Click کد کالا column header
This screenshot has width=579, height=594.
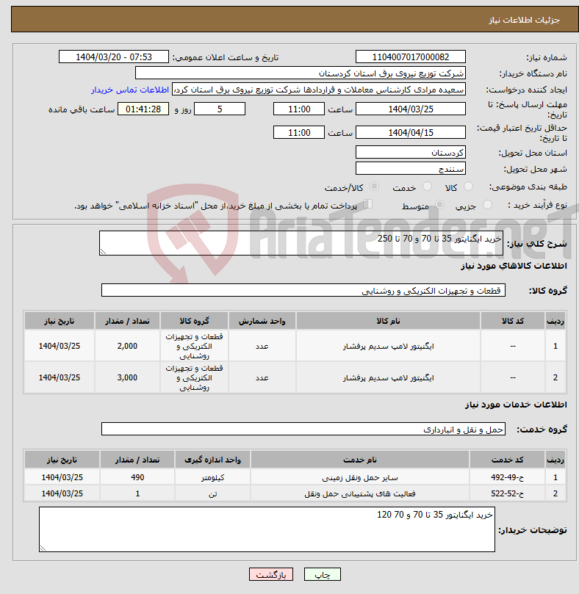(513, 321)
